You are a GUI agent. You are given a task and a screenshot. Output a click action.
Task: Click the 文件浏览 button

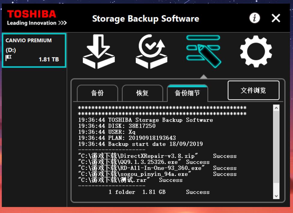tap(254, 90)
